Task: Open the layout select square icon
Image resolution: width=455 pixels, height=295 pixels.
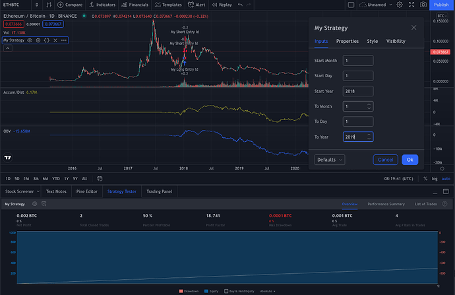Action: click(351, 5)
